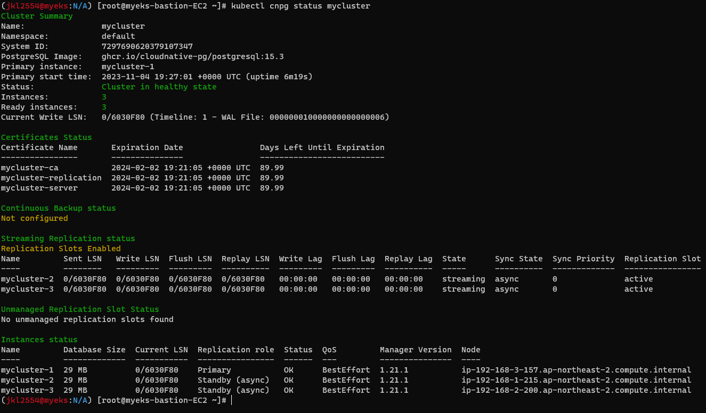Click 'Standby (async)' role for mycluster-2

pyautogui.click(x=233, y=380)
